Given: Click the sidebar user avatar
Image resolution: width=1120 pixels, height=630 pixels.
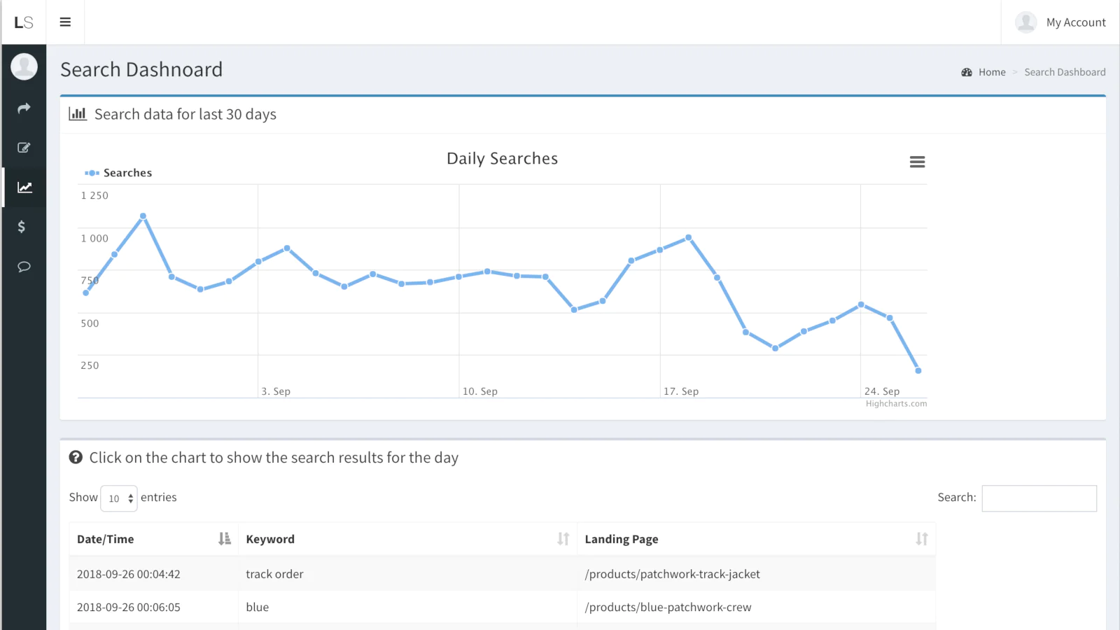Looking at the screenshot, I should click(24, 66).
